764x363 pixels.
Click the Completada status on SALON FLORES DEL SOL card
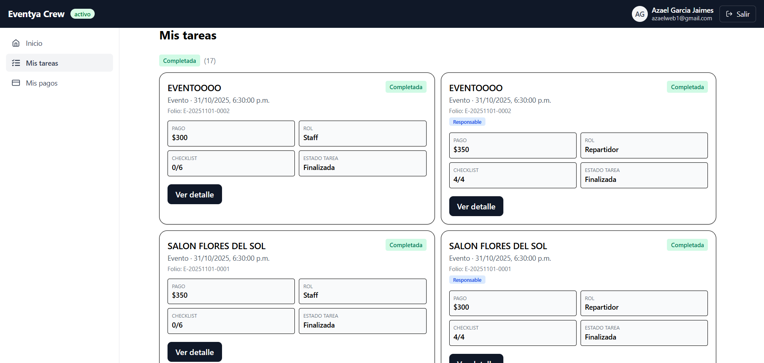click(406, 245)
